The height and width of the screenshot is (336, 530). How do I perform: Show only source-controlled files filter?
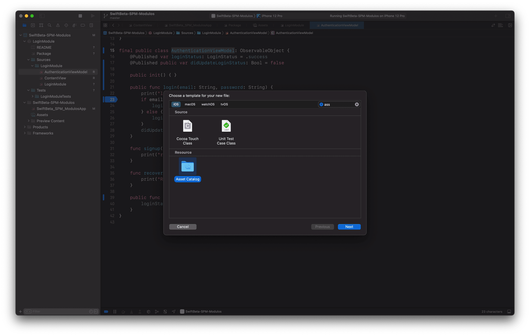(96, 312)
